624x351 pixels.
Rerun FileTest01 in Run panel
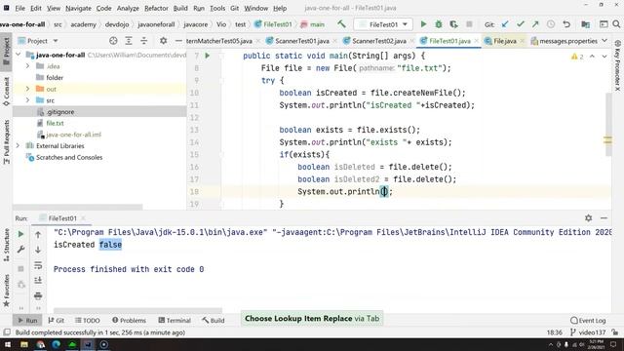(20, 234)
